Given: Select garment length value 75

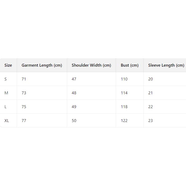Looking at the screenshot, I should pos(24,107).
